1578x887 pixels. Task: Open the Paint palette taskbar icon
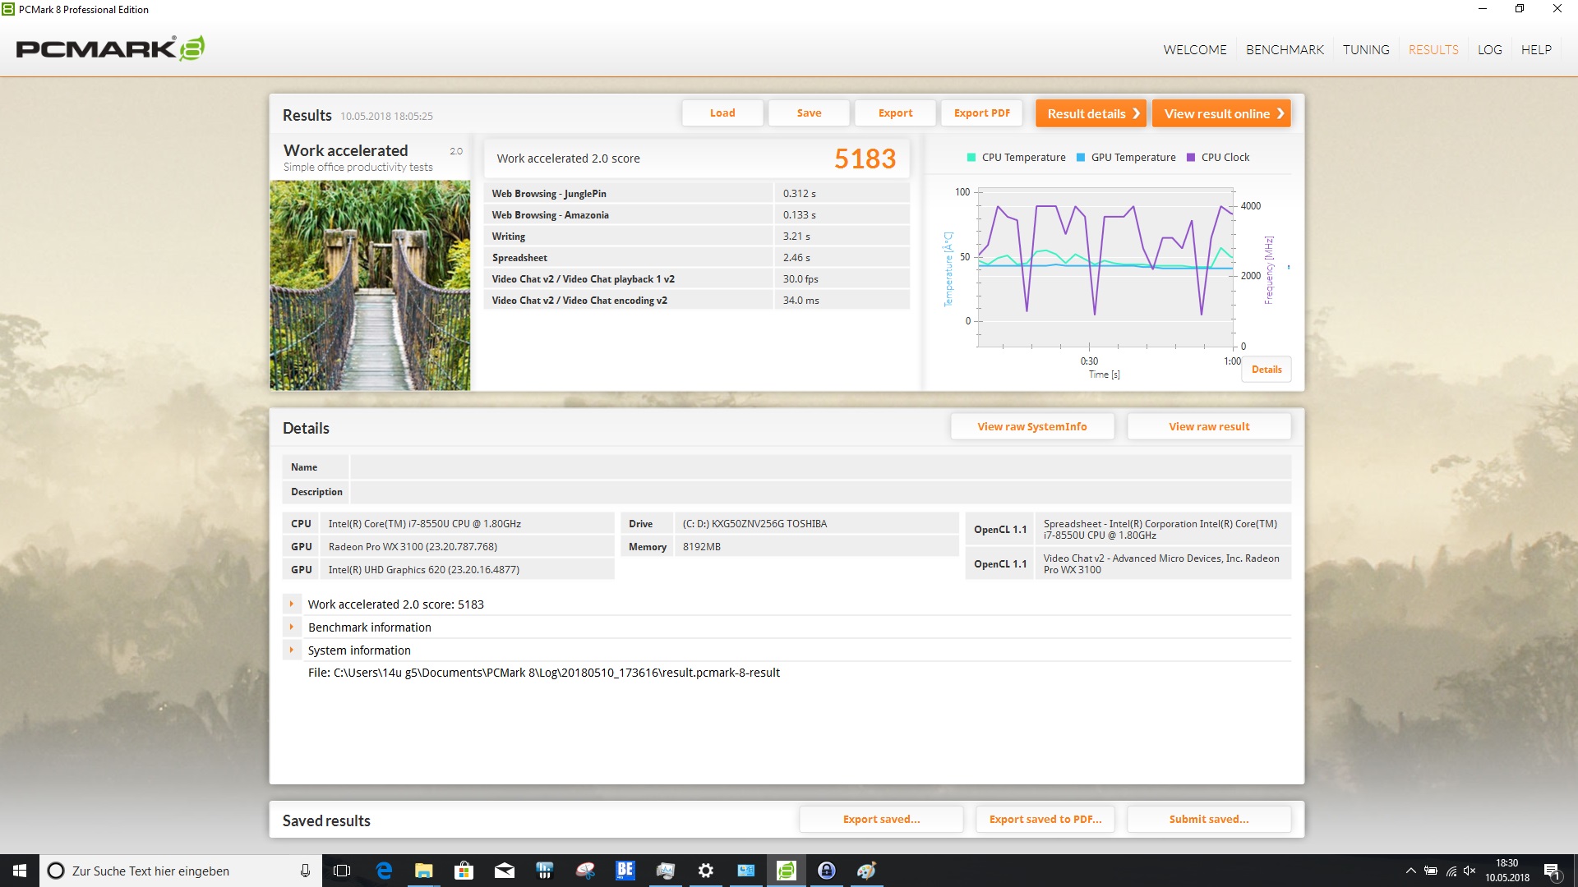(866, 871)
